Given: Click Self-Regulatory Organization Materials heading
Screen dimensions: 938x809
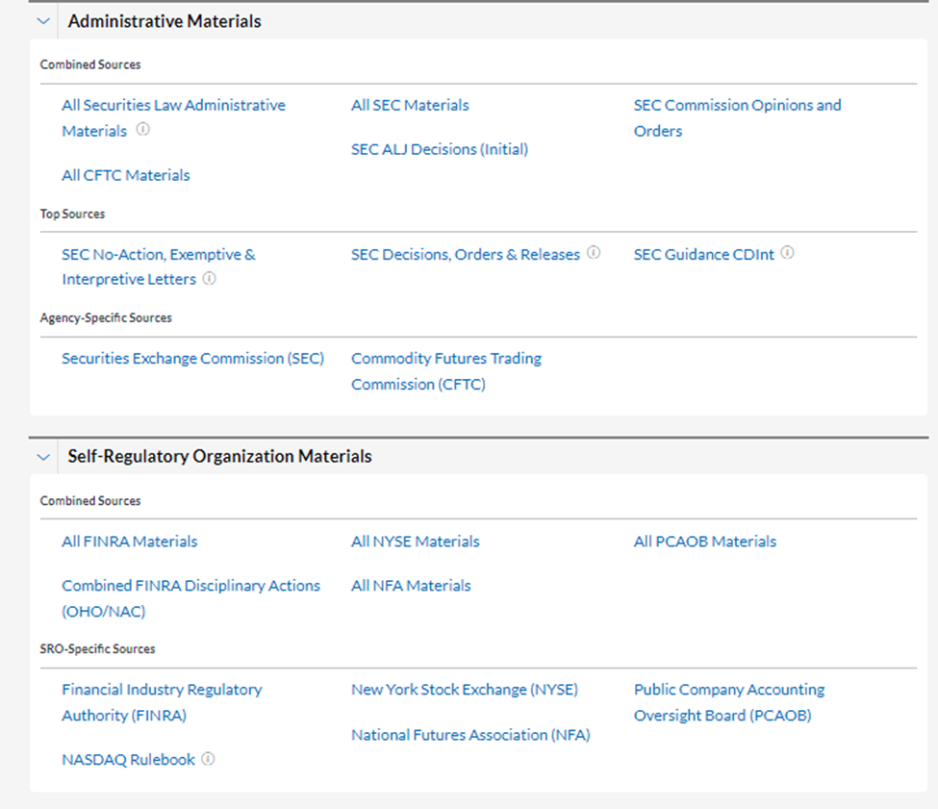Looking at the screenshot, I should (x=219, y=457).
